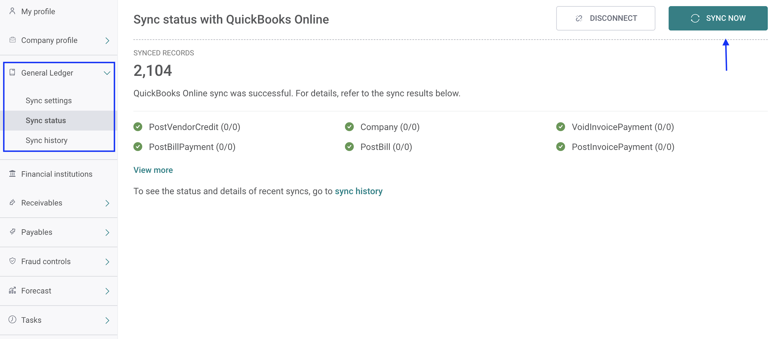
Task: Click the Receivables pencil icon
Action: (12, 202)
